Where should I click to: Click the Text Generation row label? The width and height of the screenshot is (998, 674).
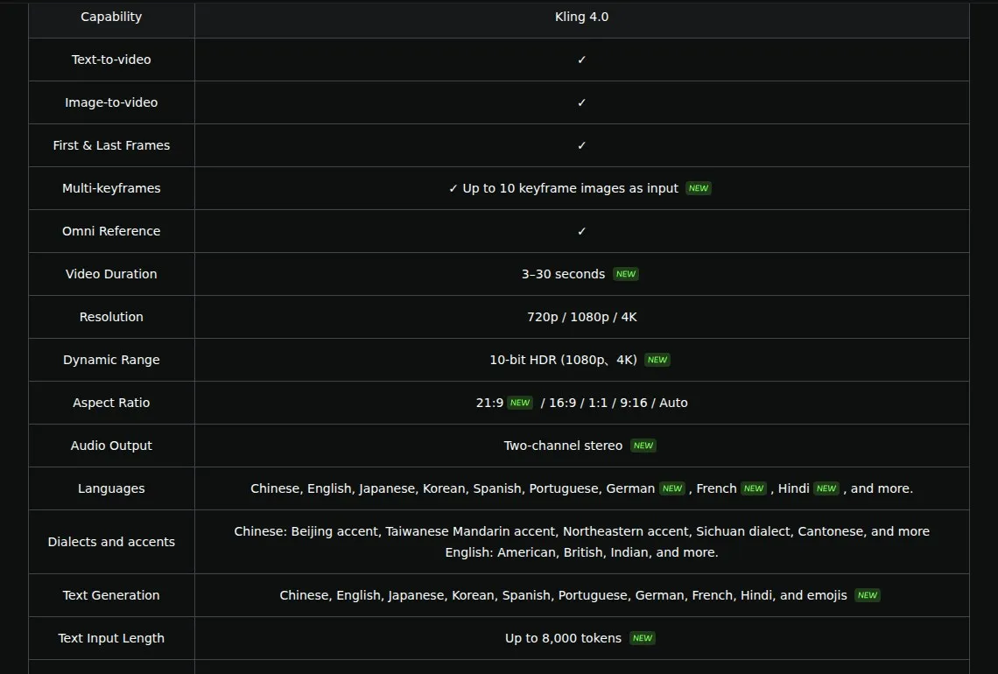111,596
